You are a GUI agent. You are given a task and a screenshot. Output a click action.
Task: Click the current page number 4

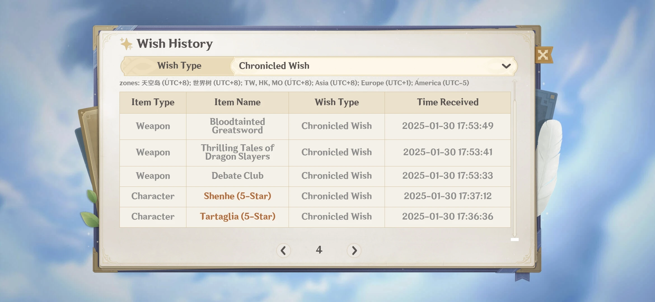click(x=319, y=250)
